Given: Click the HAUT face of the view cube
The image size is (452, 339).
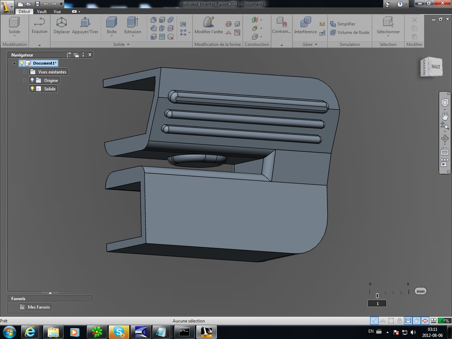Looking at the screenshot, I should click(x=436, y=67).
